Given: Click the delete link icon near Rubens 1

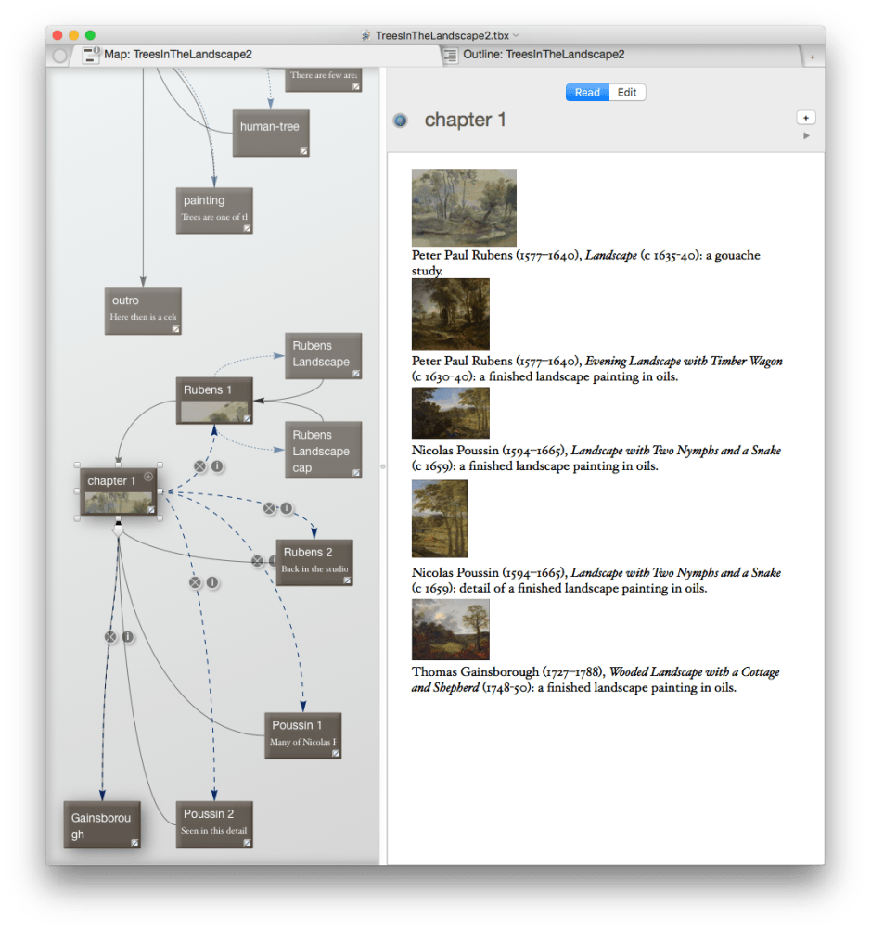Looking at the screenshot, I should (x=199, y=466).
